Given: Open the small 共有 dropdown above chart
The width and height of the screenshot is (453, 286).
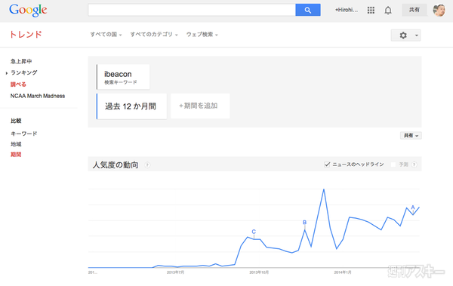Looking at the screenshot, I should click(411, 136).
